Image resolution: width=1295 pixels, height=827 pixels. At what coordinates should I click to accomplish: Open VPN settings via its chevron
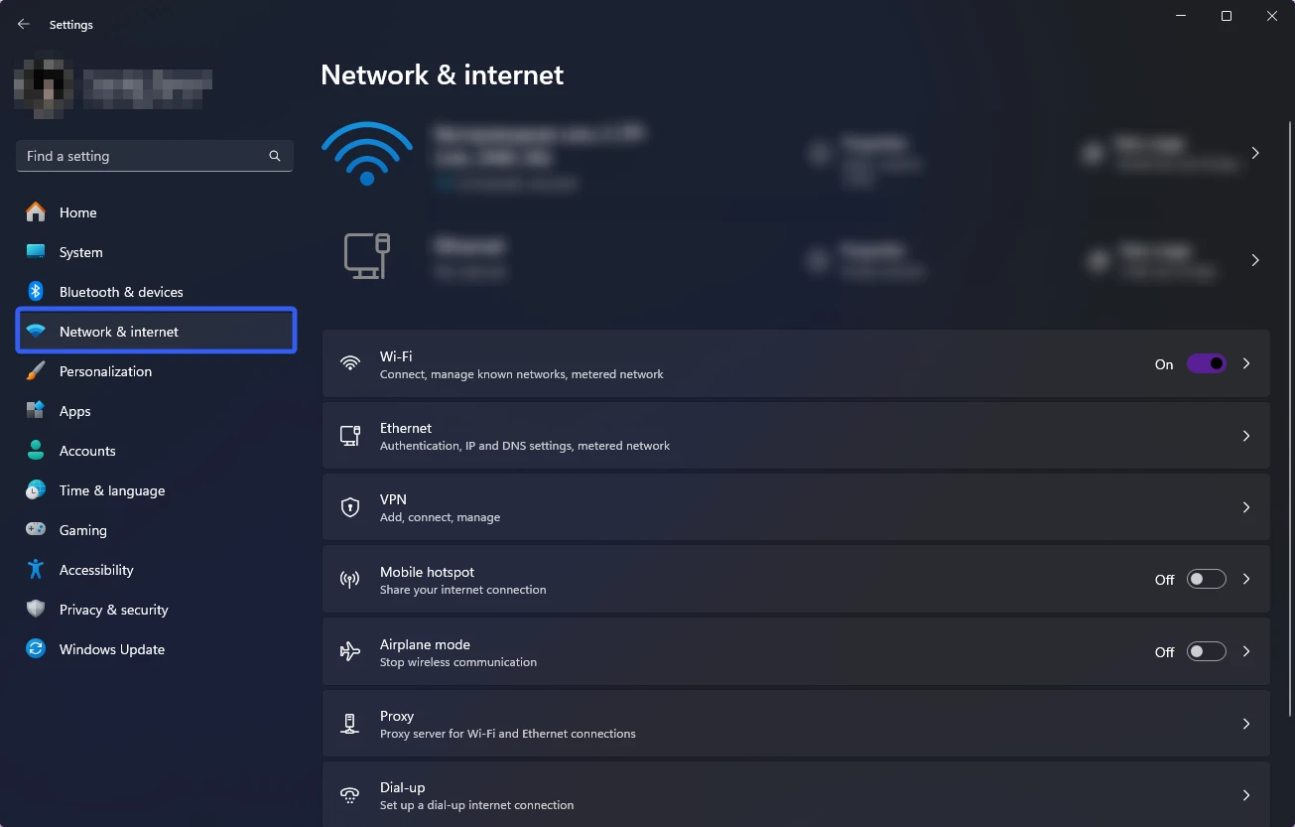[1246, 507]
